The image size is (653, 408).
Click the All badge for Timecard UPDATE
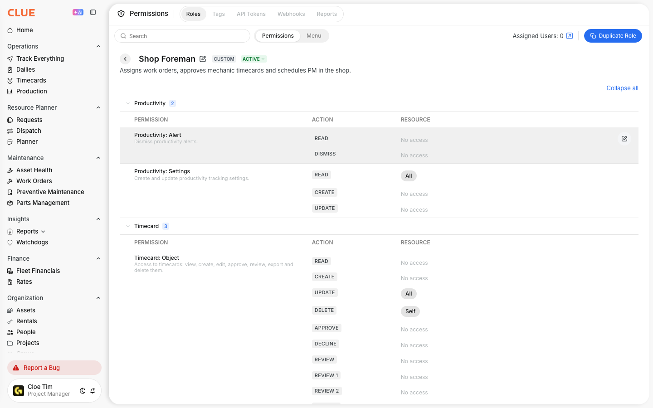tap(409, 294)
